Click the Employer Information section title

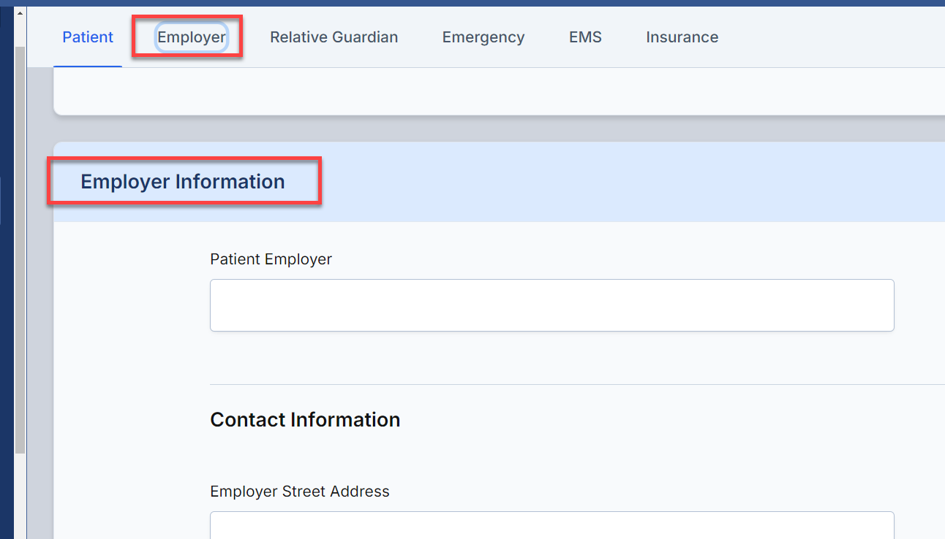click(183, 181)
